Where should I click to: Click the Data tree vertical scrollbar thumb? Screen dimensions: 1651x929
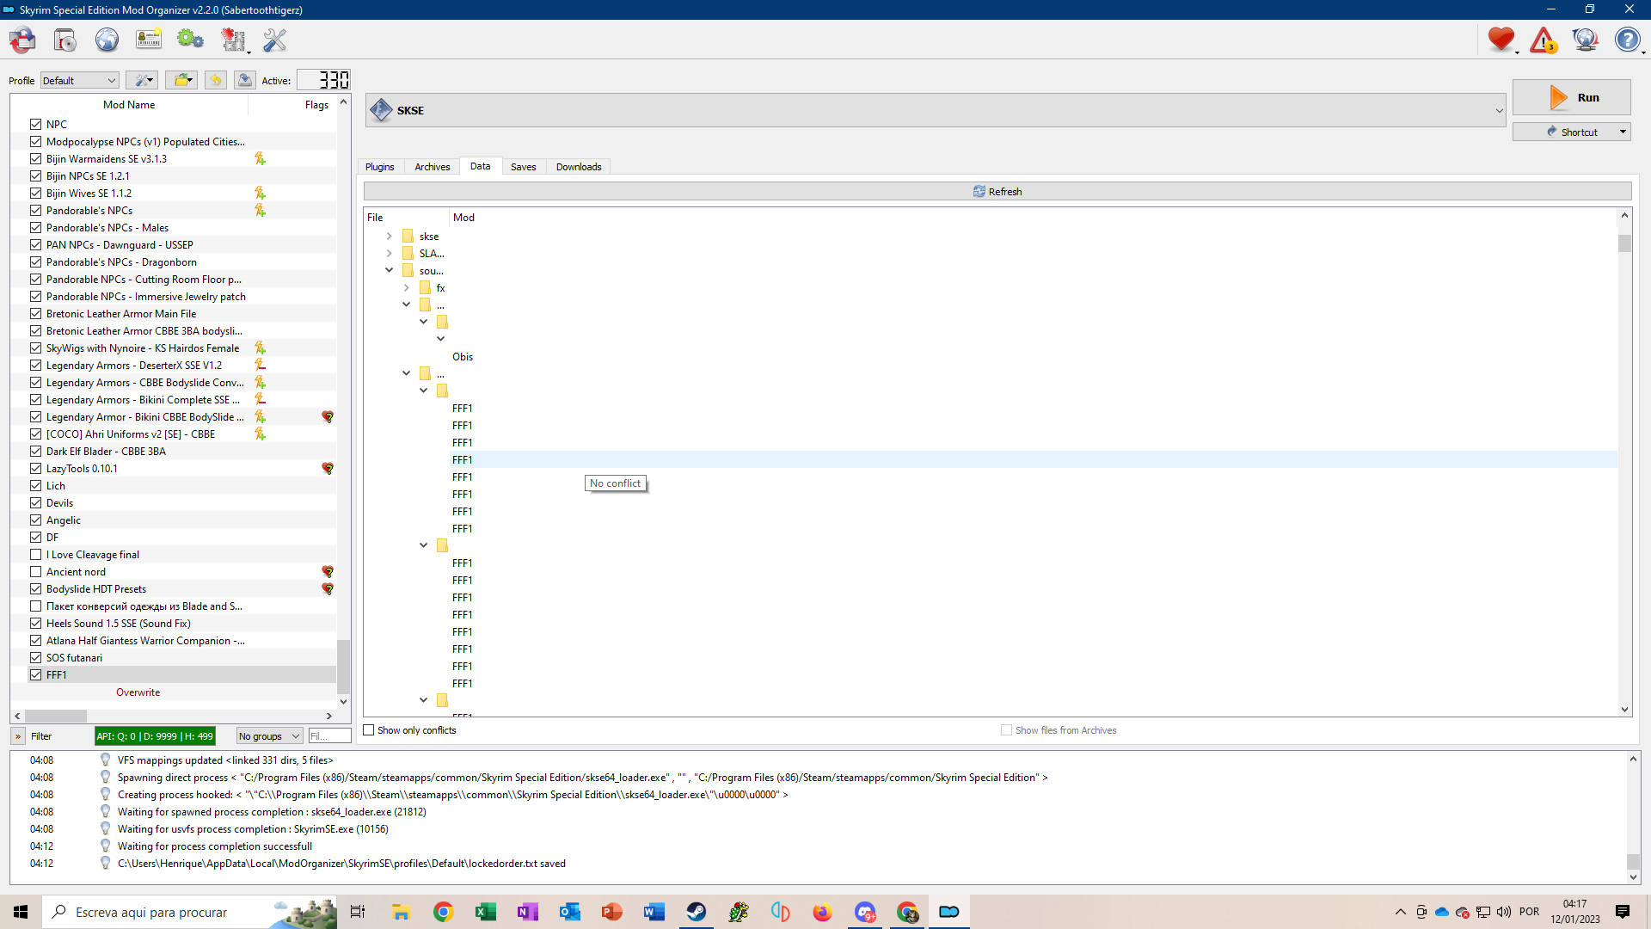pos(1624,243)
